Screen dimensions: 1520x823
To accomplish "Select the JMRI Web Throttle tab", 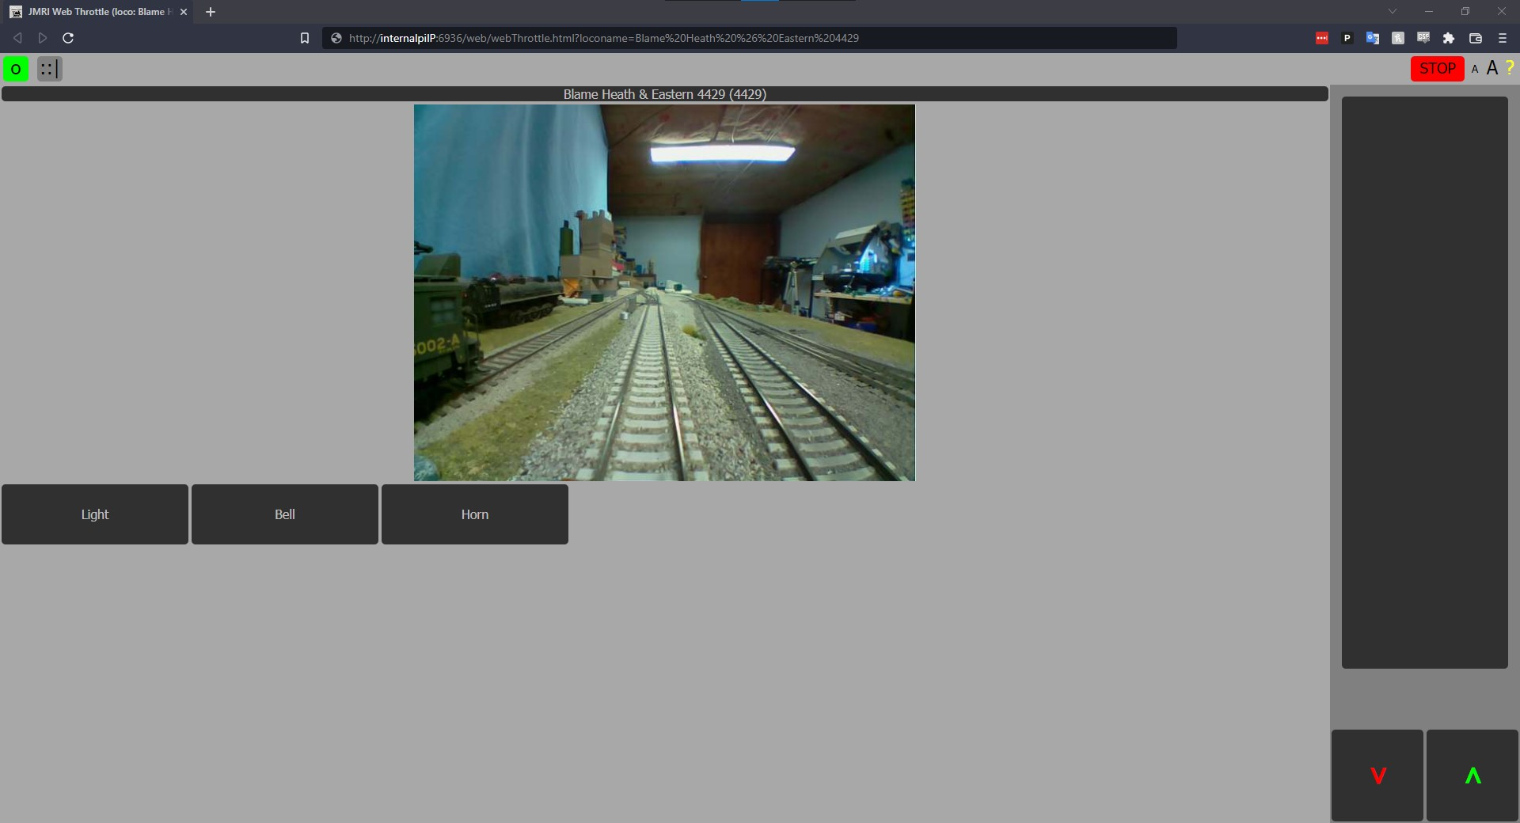I will pos(91,12).
